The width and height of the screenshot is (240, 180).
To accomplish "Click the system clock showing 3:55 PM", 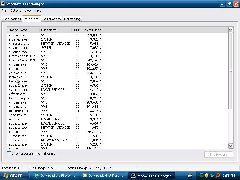I will click(229, 175).
